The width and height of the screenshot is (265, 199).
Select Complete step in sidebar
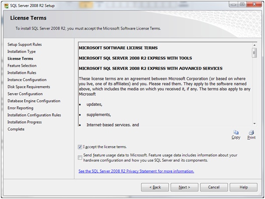tap(16, 129)
